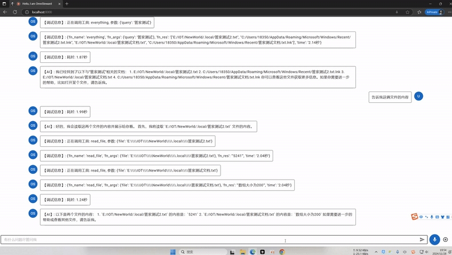The image size is (452, 255).
Task: Open the Sogou skin shirt icon
Action: tap(443, 217)
